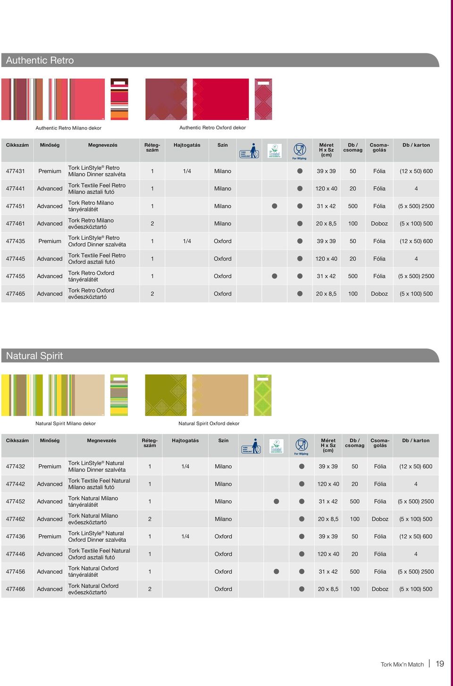Click Tork Natural Oxford evőeszköztartó product name
453x686 pixels.
click(x=93, y=589)
